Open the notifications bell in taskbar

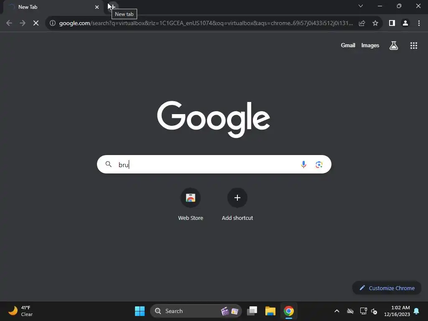(x=416, y=311)
